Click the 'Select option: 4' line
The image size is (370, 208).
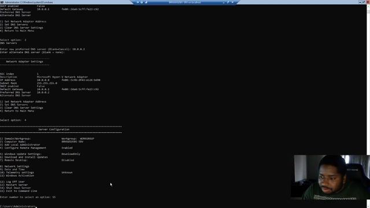pyautogui.click(x=13, y=120)
